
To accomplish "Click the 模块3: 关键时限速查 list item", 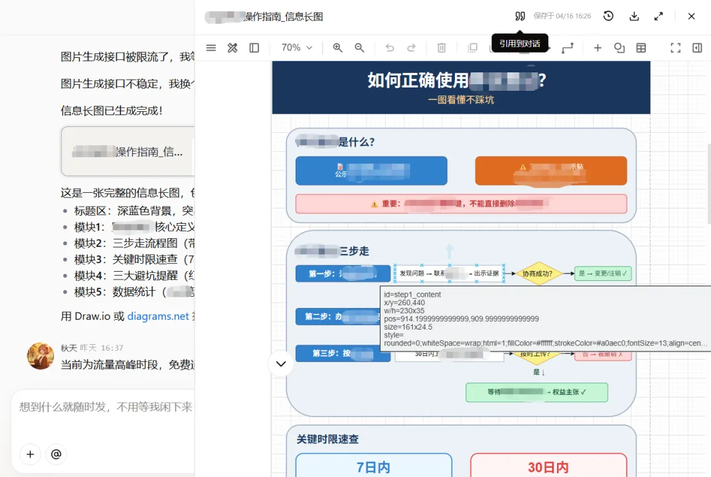I will [x=134, y=260].
